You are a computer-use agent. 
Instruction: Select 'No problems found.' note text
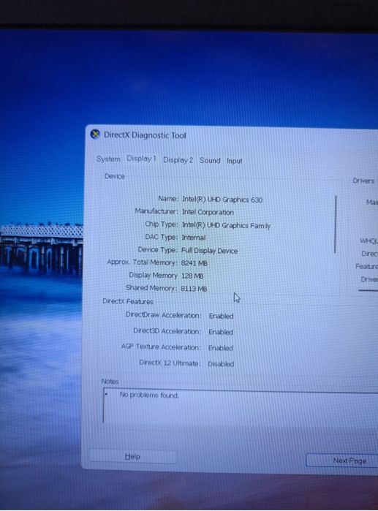point(149,395)
